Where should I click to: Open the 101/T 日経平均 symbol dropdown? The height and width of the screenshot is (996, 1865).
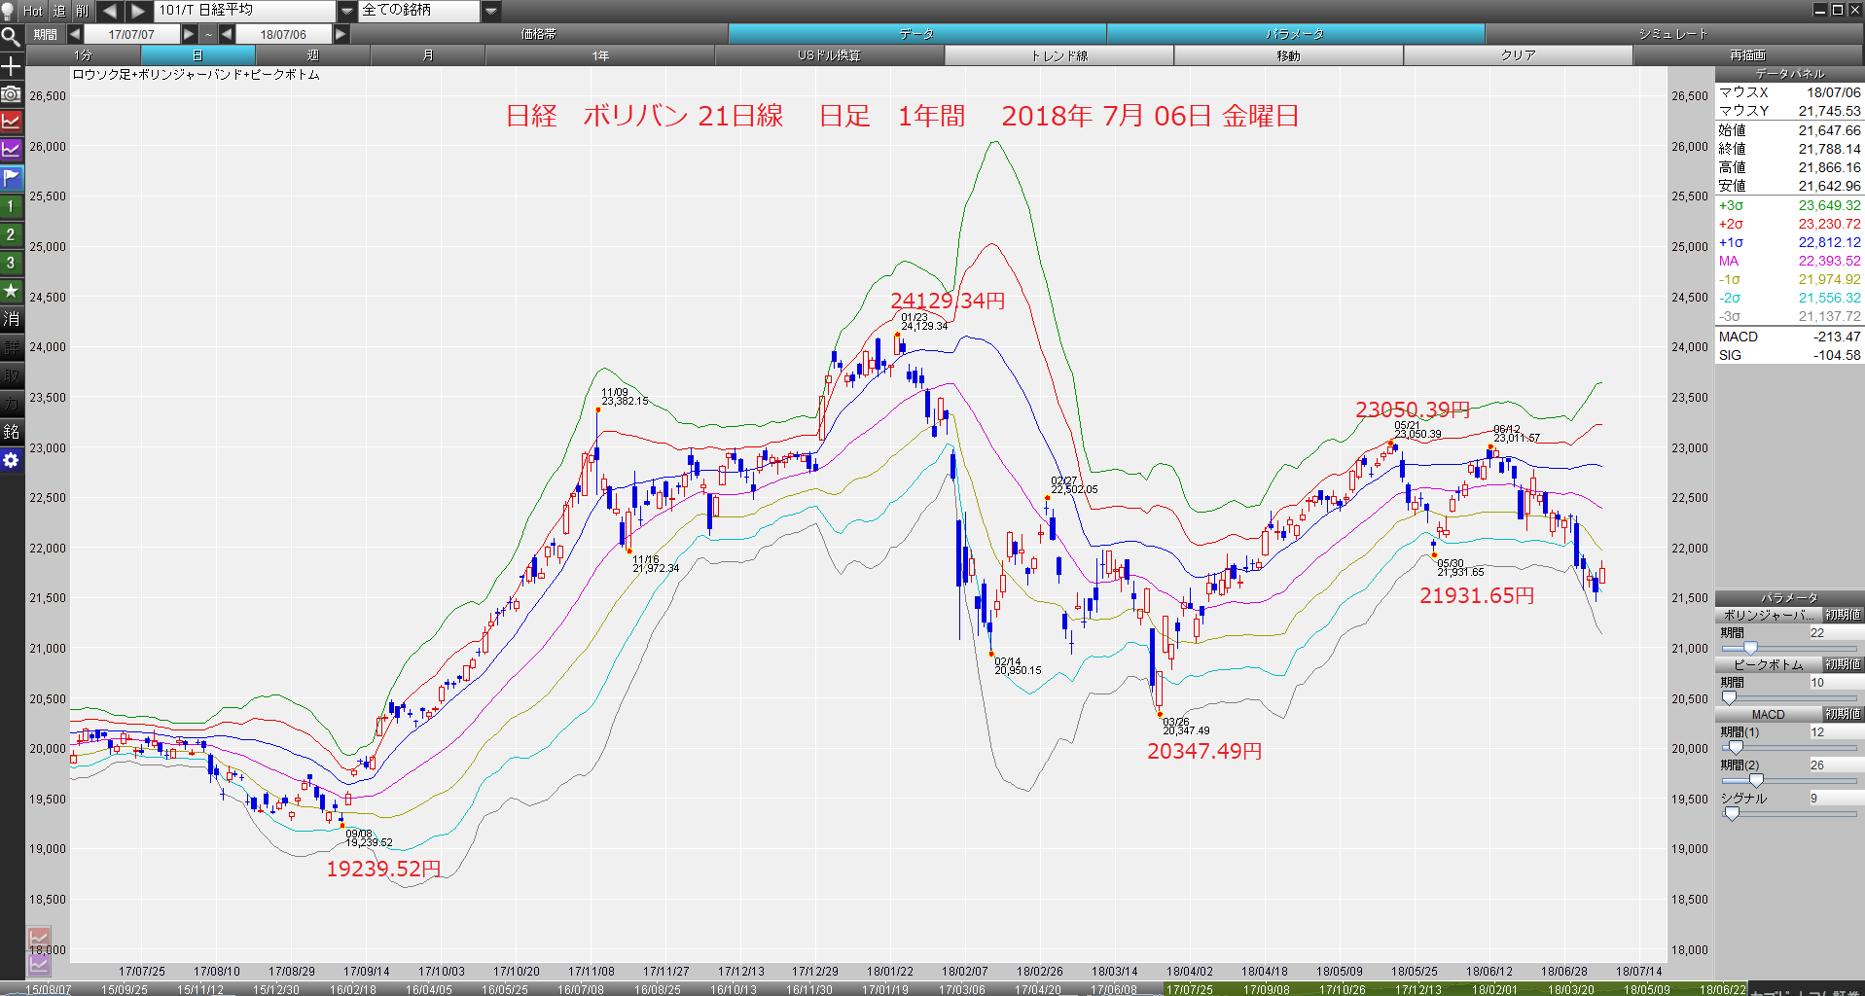pyautogui.click(x=346, y=11)
